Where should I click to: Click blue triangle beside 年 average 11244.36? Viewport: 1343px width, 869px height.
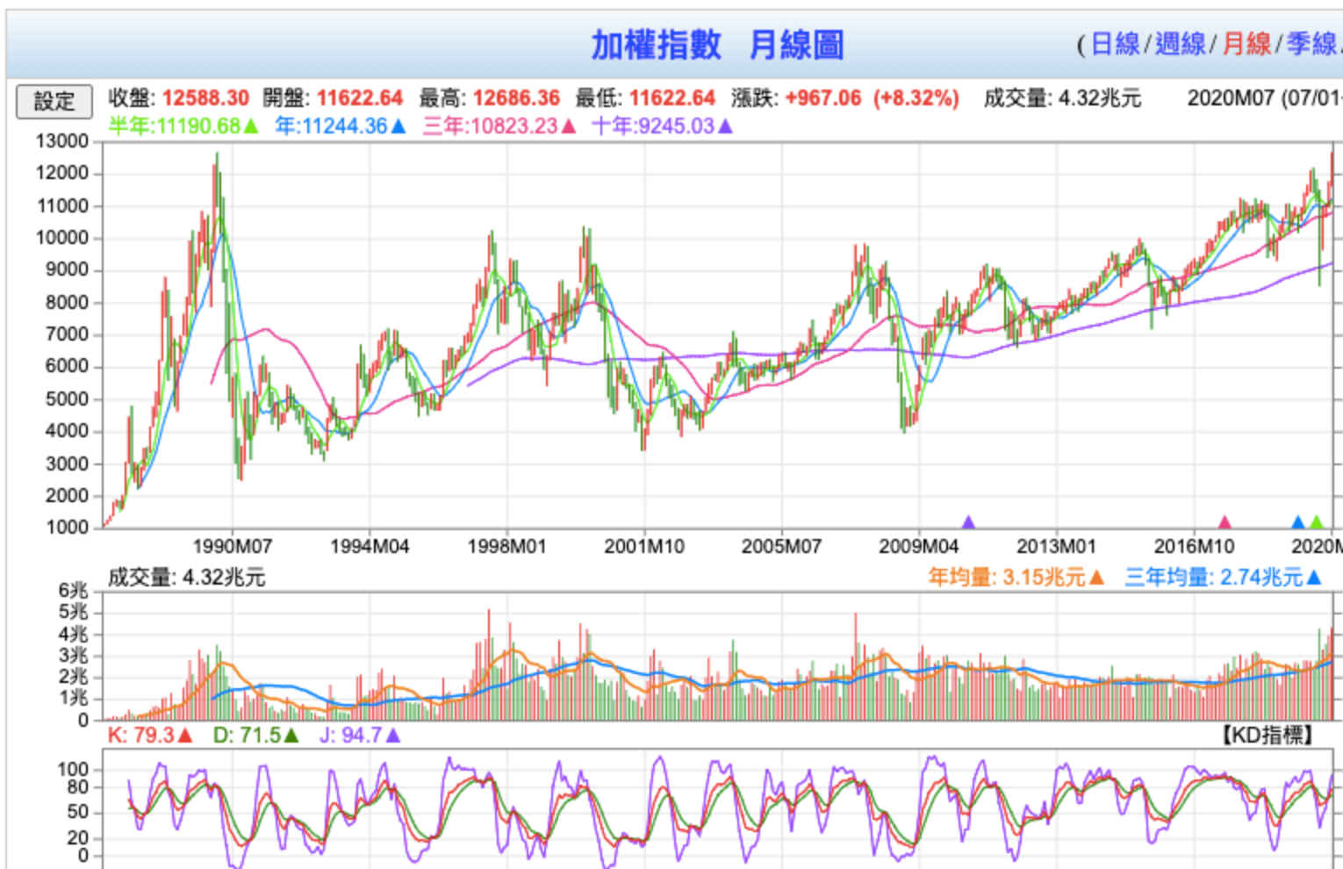(x=399, y=126)
